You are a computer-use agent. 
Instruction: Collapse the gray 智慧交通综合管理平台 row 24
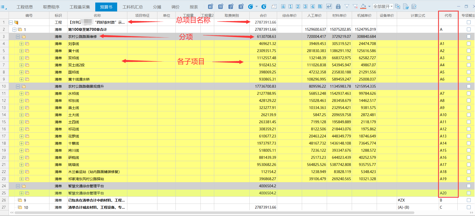(x=18, y=186)
